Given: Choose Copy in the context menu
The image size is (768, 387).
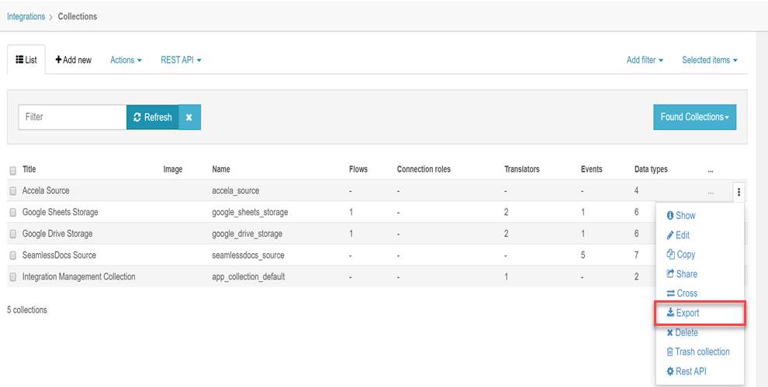Looking at the screenshot, I should pos(681,255).
